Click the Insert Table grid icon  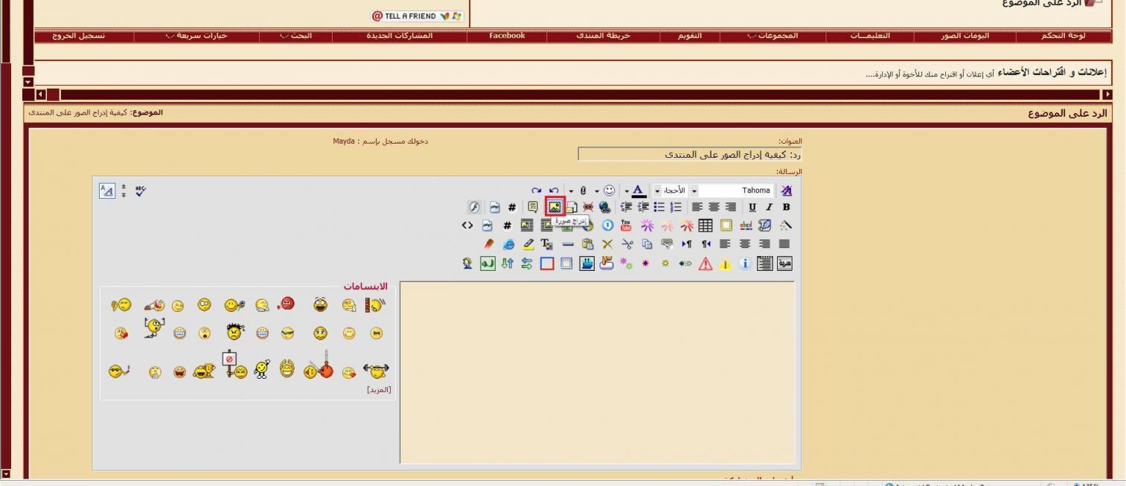705,226
